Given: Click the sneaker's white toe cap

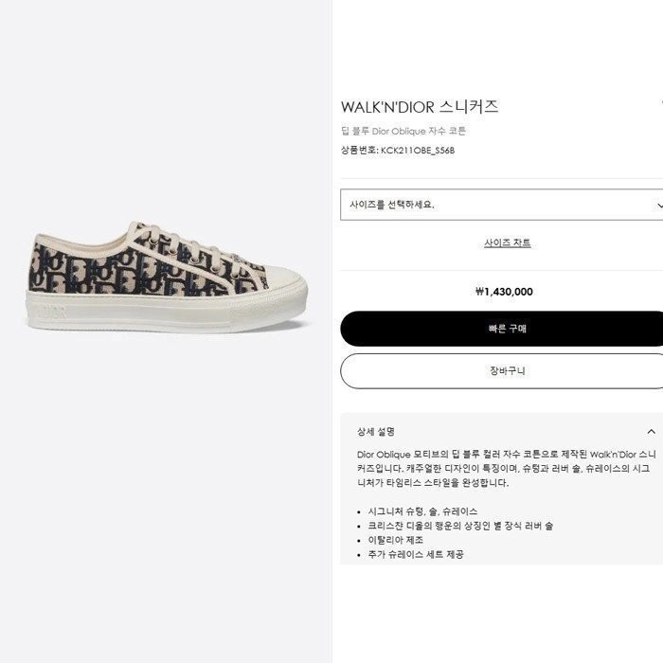Looking at the screenshot, I should pyautogui.click(x=281, y=279).
